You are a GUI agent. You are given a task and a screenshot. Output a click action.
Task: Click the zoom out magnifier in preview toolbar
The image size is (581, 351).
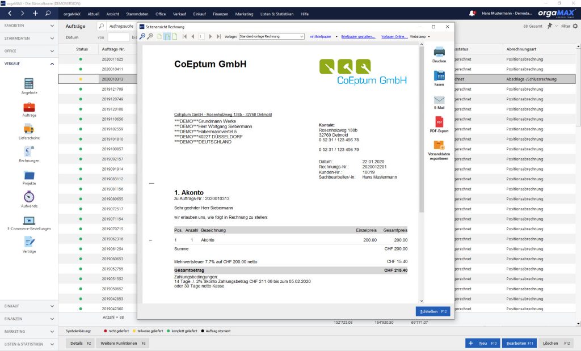tap(142, 36)
